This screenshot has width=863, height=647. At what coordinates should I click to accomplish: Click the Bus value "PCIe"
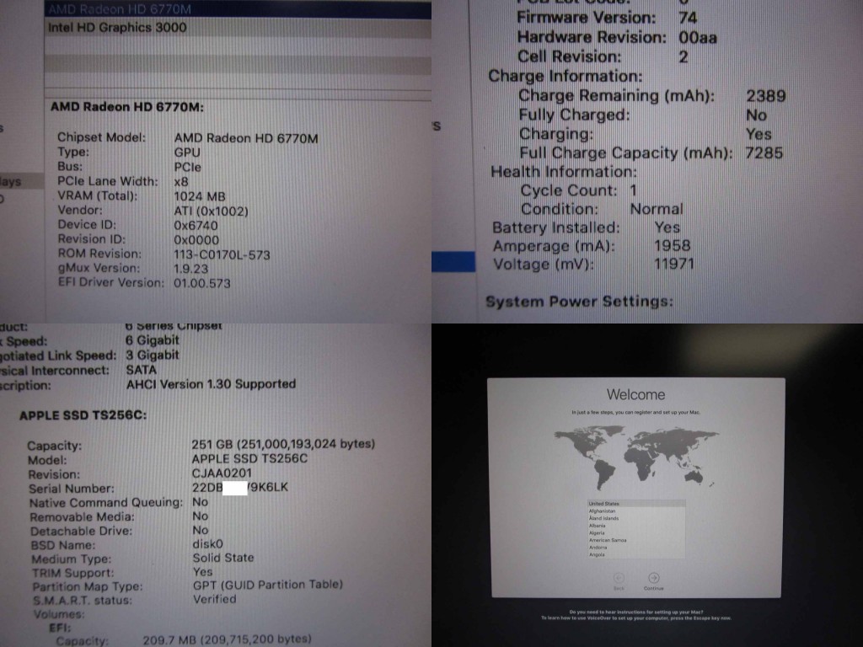pyautogui.click(x=188, y=168)
